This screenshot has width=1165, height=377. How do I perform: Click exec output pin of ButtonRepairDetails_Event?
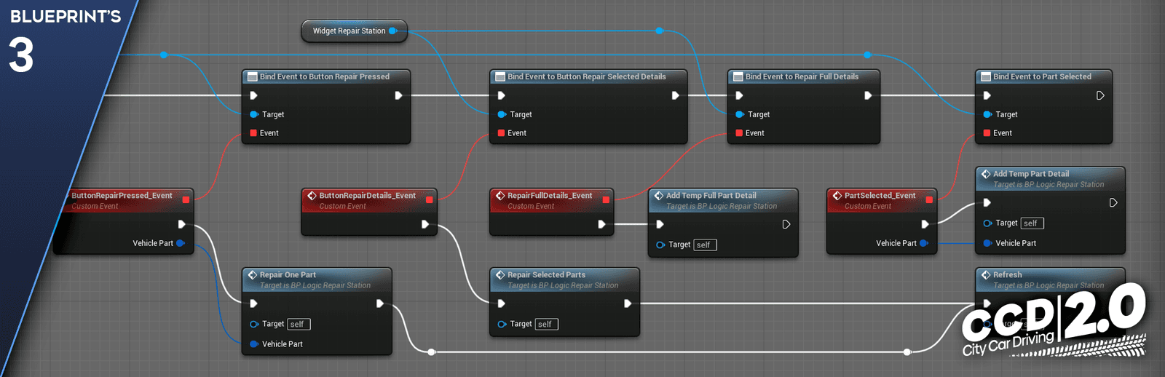tap(424, 224)
